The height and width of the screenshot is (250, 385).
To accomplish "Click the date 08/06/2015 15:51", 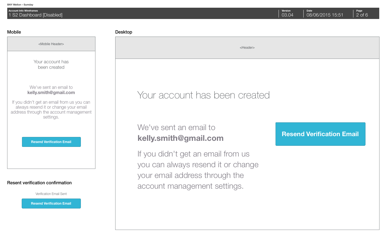I will (x=325, y=15).
